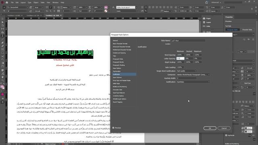Toggle the Preview checkbox in the dialog
This screenshot has height=145, width=258.
pos(113,128)
